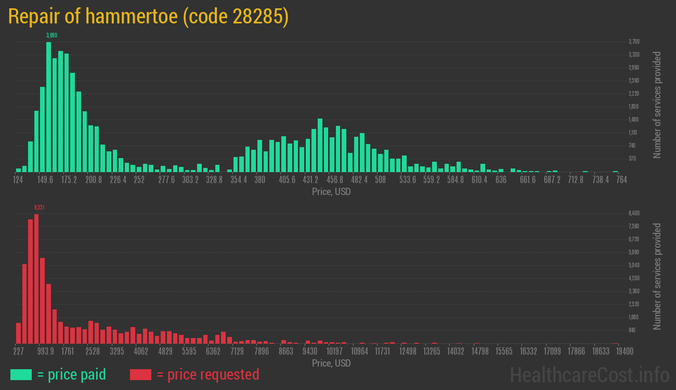Click the green price paid legend swatch

point(21,374)
